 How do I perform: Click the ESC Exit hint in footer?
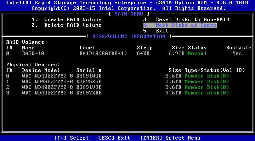(x=114, y=138)
